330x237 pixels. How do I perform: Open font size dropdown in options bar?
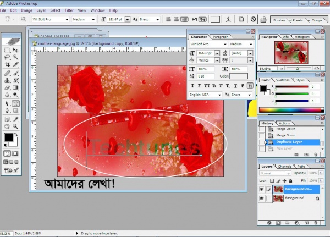[x=128, y=19]
